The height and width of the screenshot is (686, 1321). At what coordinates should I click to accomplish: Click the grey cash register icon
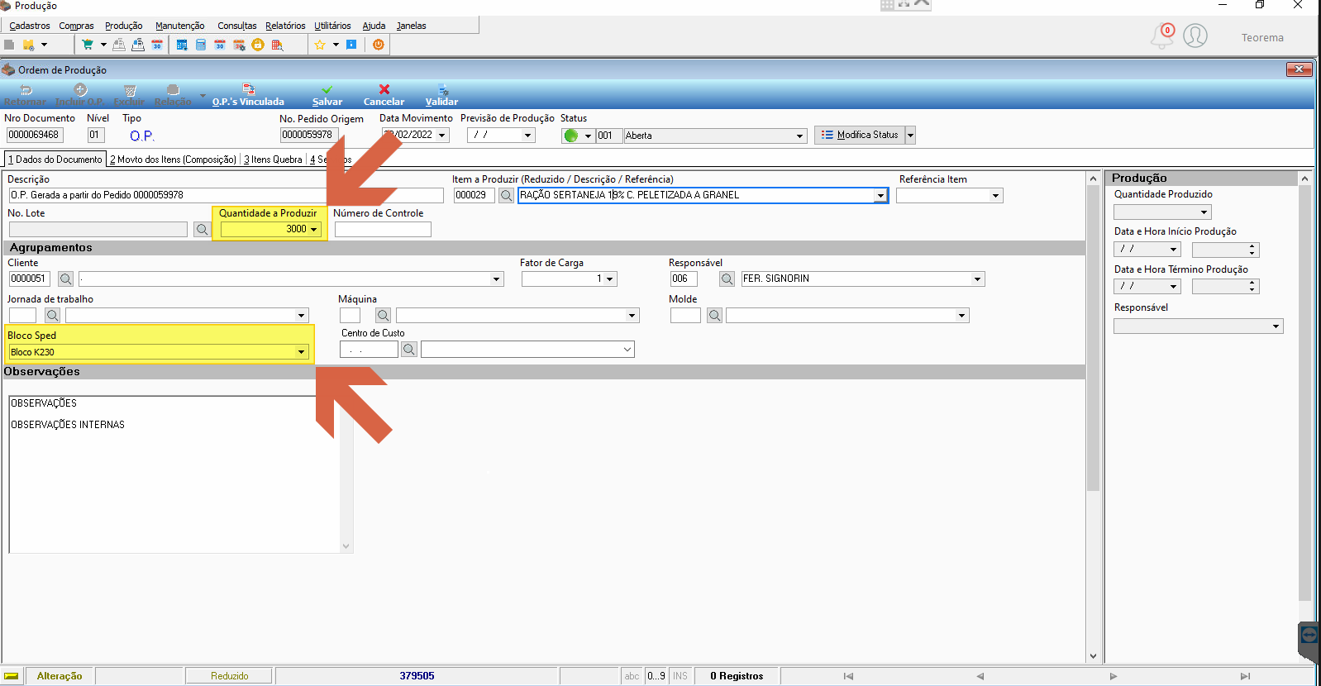click(119, 45)
